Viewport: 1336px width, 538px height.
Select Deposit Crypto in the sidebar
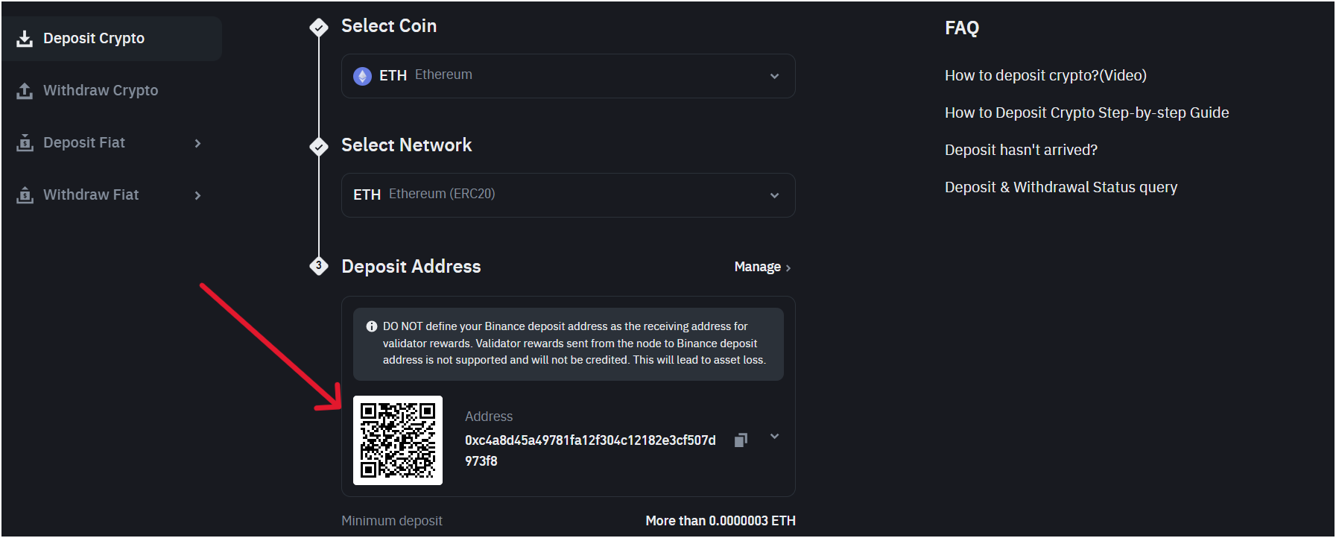(x=94, y=39)
